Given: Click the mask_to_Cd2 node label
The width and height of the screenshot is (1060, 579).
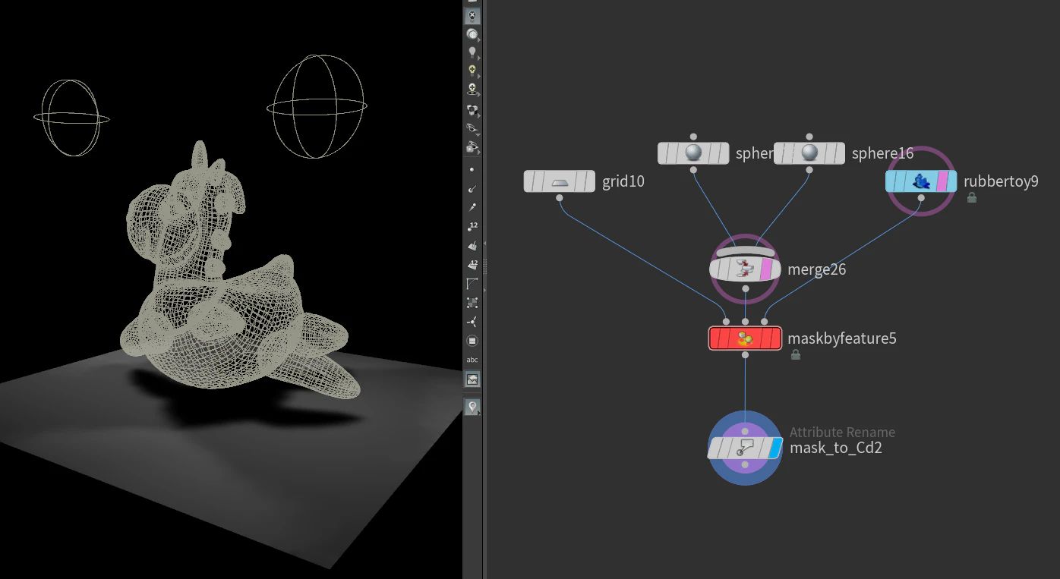Looking at the screenshot, I should coord(836,448).
